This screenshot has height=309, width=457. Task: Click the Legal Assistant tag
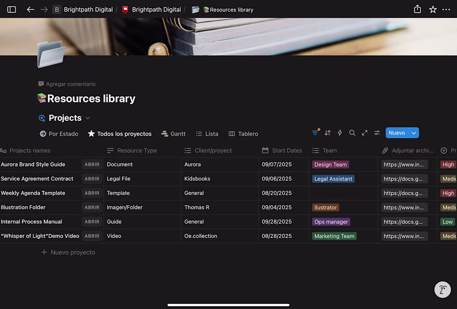[x=333, y=179]
